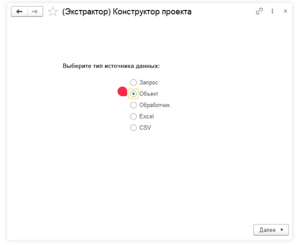297x245 pixels.
Task: Click the window title Конструктор проекта
Action: point(127,12)
